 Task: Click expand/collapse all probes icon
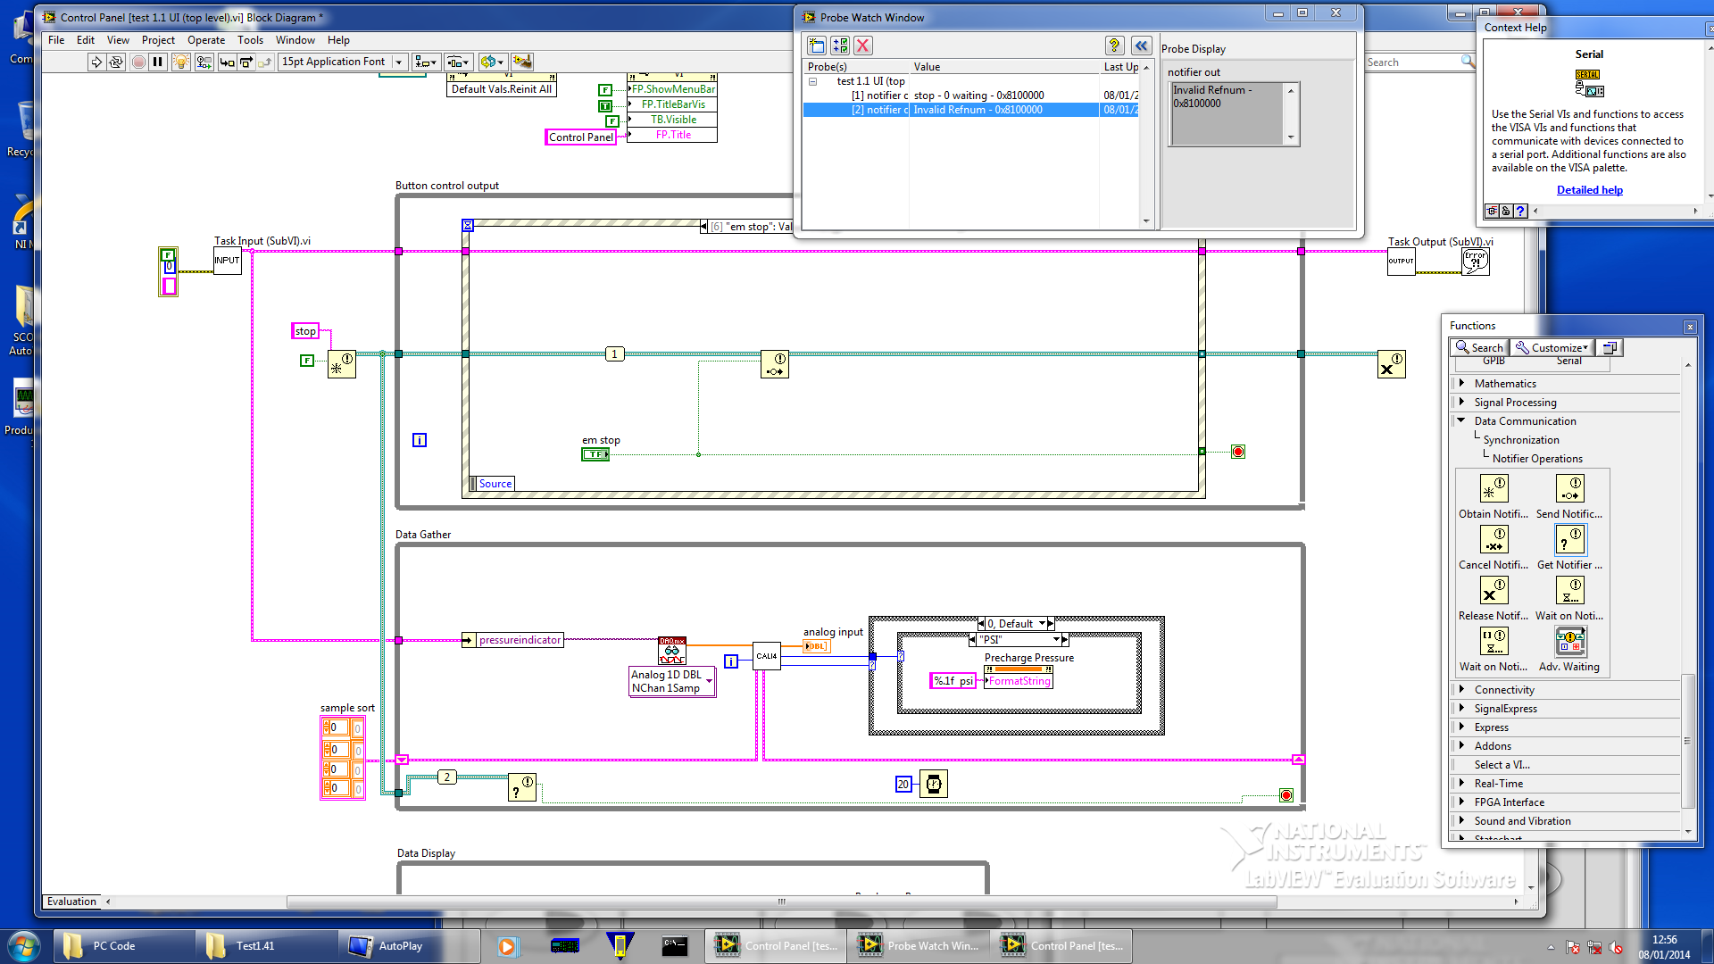(839, 46)
